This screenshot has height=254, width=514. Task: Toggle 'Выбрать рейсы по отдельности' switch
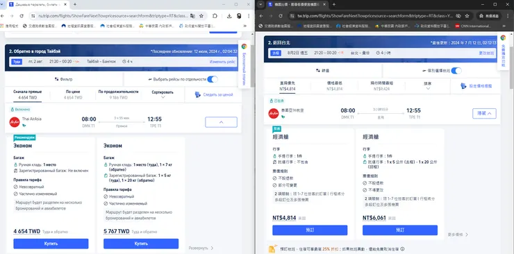tap(213, 79)
